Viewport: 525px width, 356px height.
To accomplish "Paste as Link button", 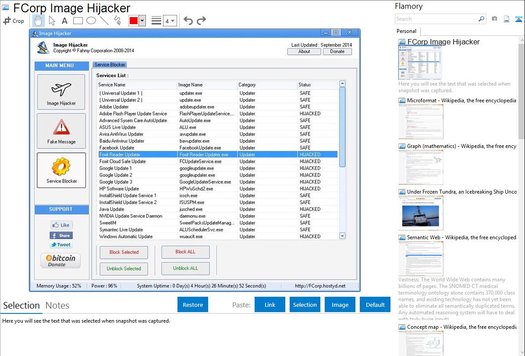I will coord(270,305).
